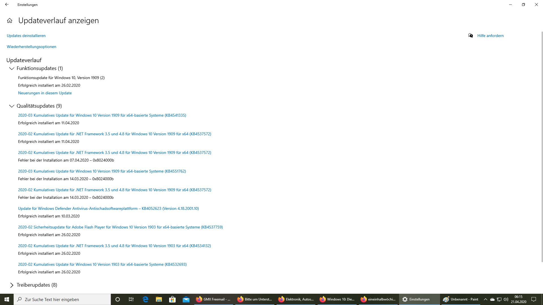Expand the Treiberupdates section
This screenshot has height=305, width=543.
[x=12, y=285]
